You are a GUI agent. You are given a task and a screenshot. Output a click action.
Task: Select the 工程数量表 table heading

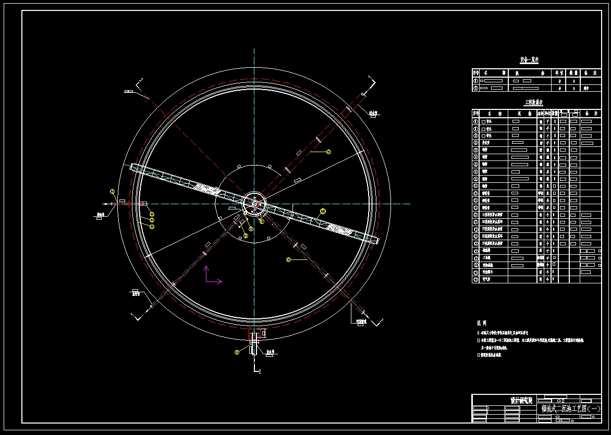pos(533,103)
